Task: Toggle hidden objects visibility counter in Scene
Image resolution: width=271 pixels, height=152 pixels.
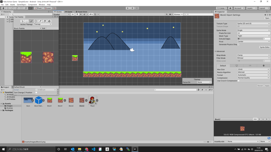Action: [91, 14]
